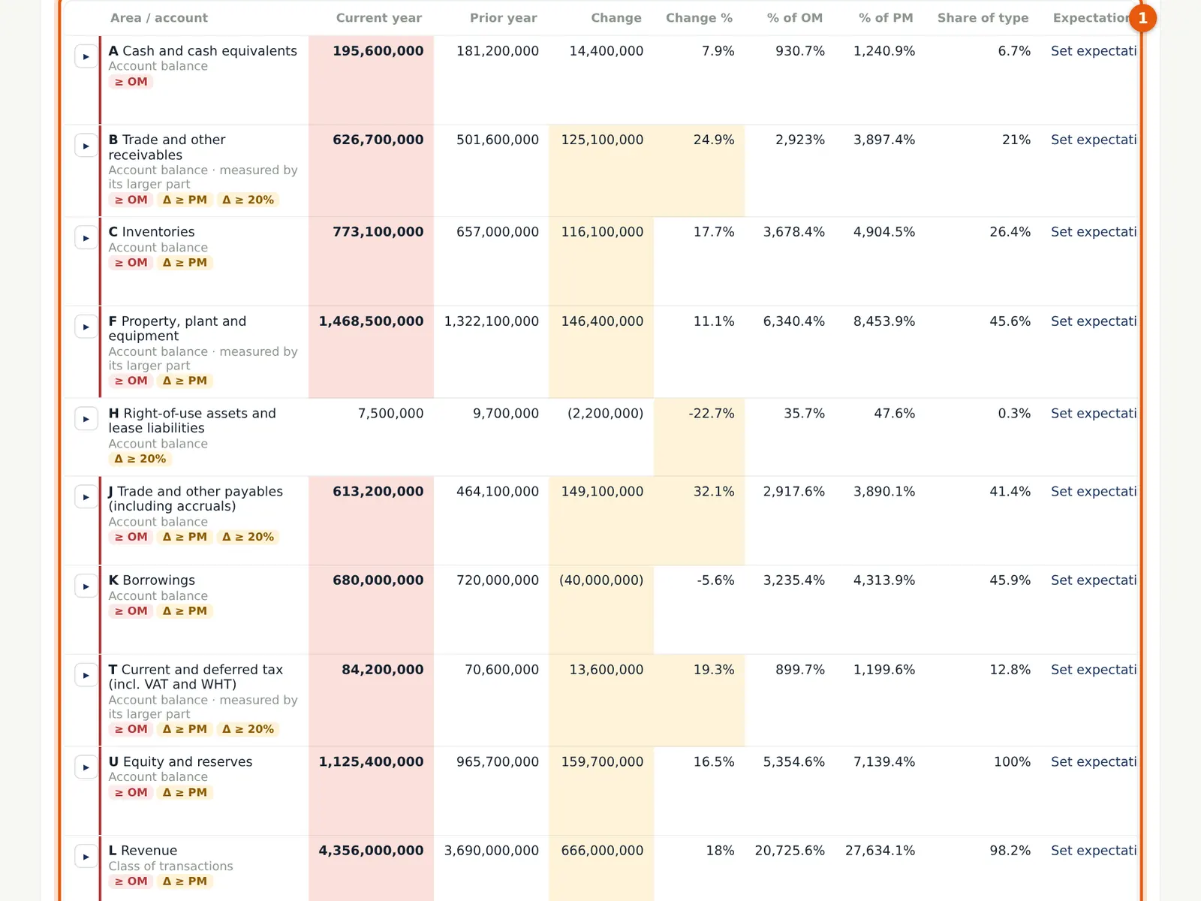Click the Current year column header
This screenshot has height=901, width=1201.
379,18
